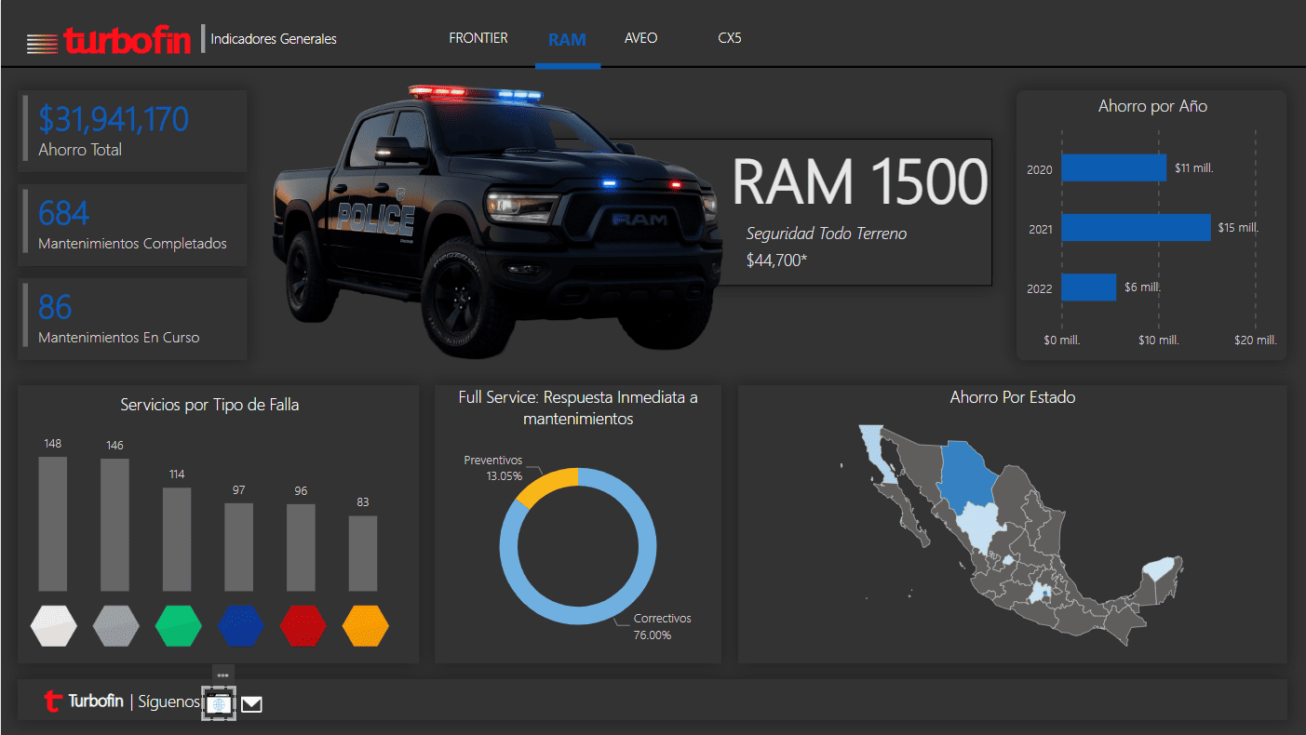Click the 'Correctivos 76.00%' label
The height and width of the screenshot is (735, 1306).
(662, 626)
